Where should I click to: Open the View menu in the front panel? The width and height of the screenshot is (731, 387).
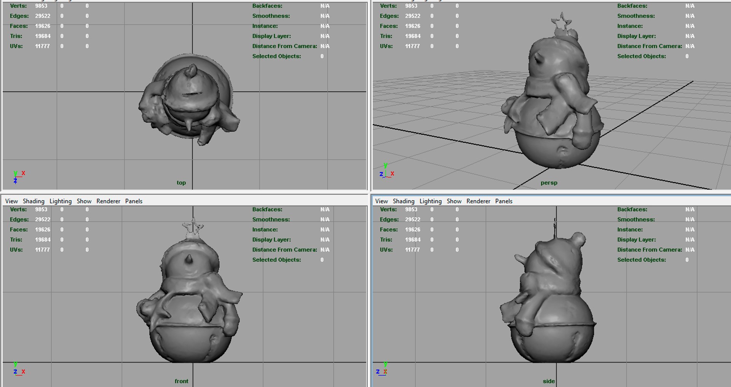click(x=11, y=201)
